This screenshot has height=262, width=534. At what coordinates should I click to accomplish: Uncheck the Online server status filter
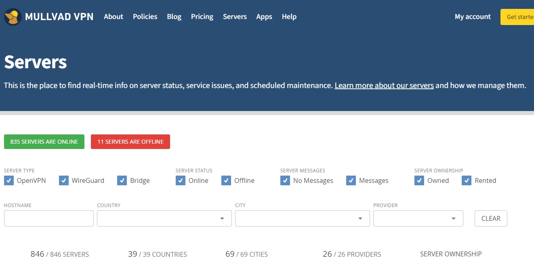pyautogui.click(x=180, y=180)
